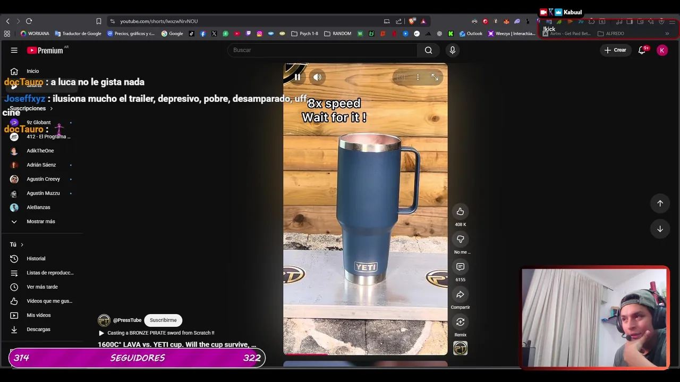Open the YouTube hamburger guide menu
680x382 pixels.
coord(14,50)
